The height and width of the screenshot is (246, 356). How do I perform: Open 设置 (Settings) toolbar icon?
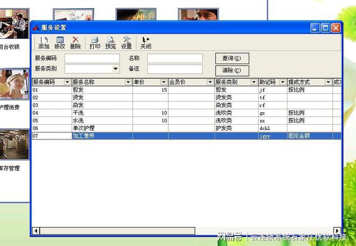click(x=127, y=43)
